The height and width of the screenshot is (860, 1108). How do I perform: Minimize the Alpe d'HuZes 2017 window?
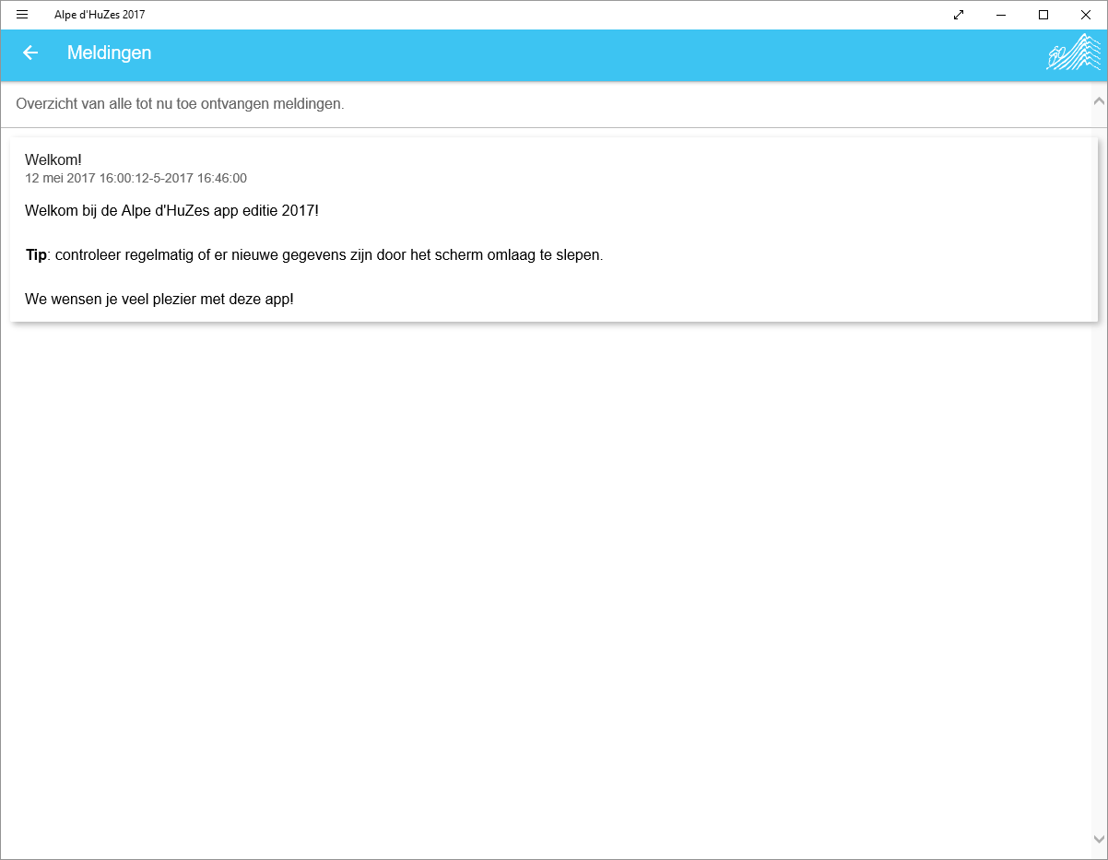(1001, 15)
